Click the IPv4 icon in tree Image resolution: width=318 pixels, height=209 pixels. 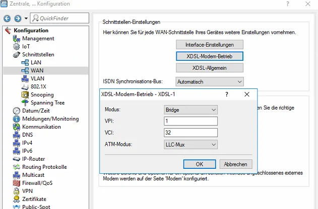tap(17, 143)
